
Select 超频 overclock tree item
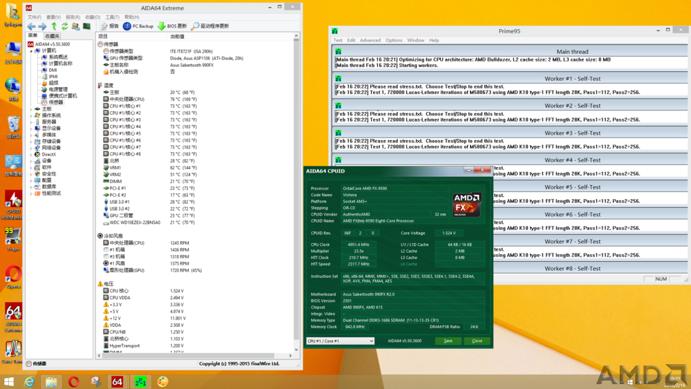[x=53, y=83]
